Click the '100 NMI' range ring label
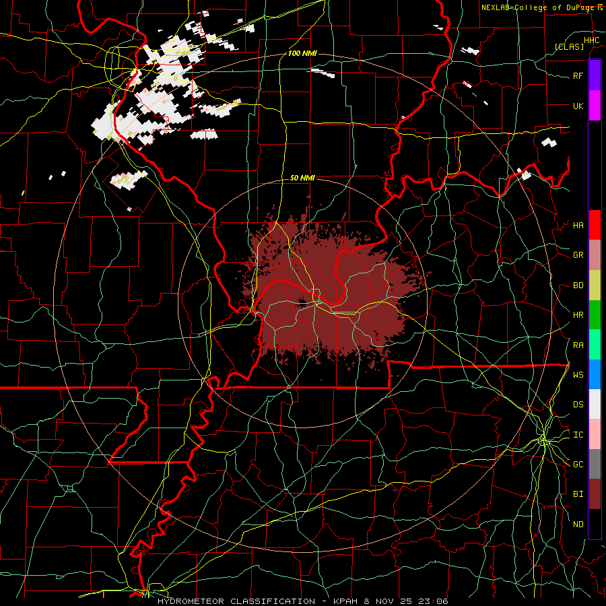 (302, 53)
